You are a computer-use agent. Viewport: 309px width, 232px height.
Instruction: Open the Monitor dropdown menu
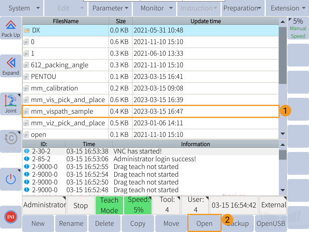coord(154,8)
